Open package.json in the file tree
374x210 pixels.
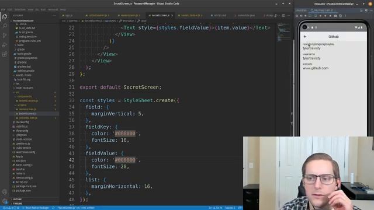(23, 191)
